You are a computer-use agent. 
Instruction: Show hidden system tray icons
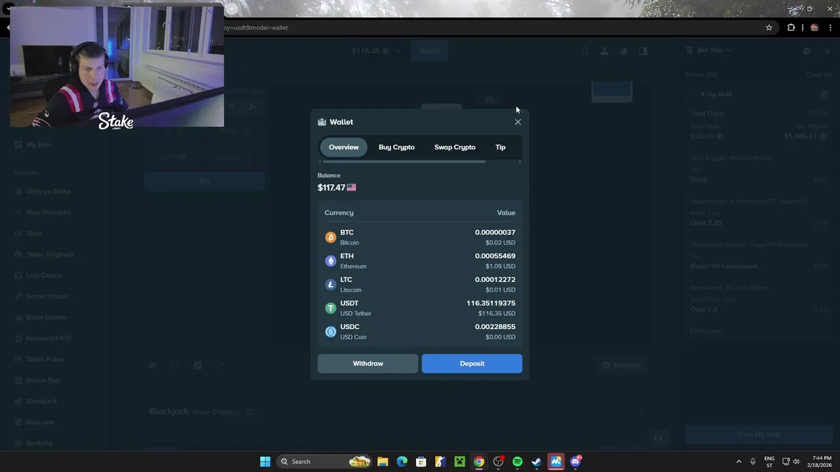click(738, 462)
